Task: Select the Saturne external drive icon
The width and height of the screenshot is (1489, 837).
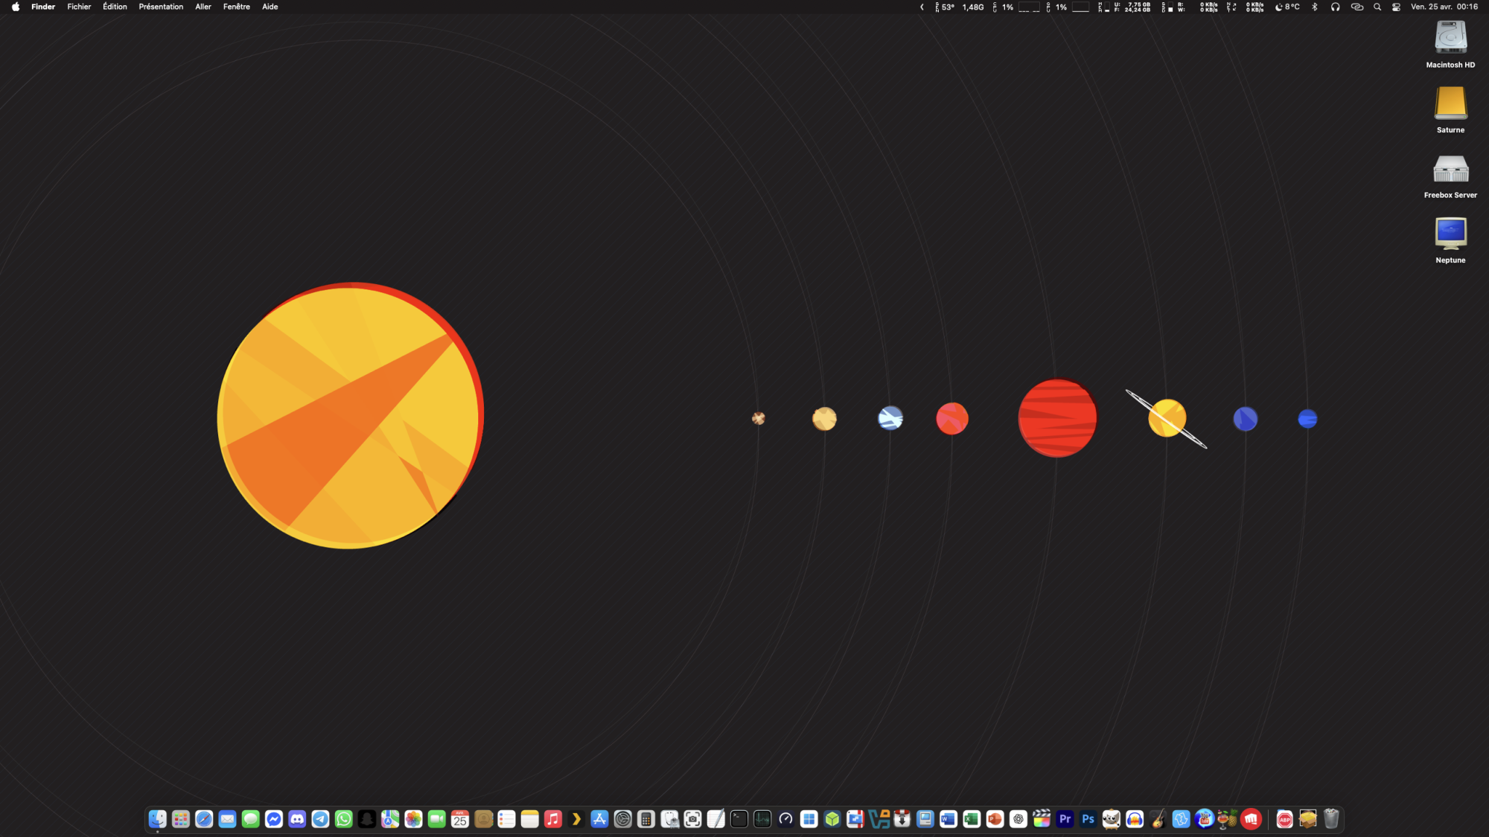Action: click(1450, 103)
